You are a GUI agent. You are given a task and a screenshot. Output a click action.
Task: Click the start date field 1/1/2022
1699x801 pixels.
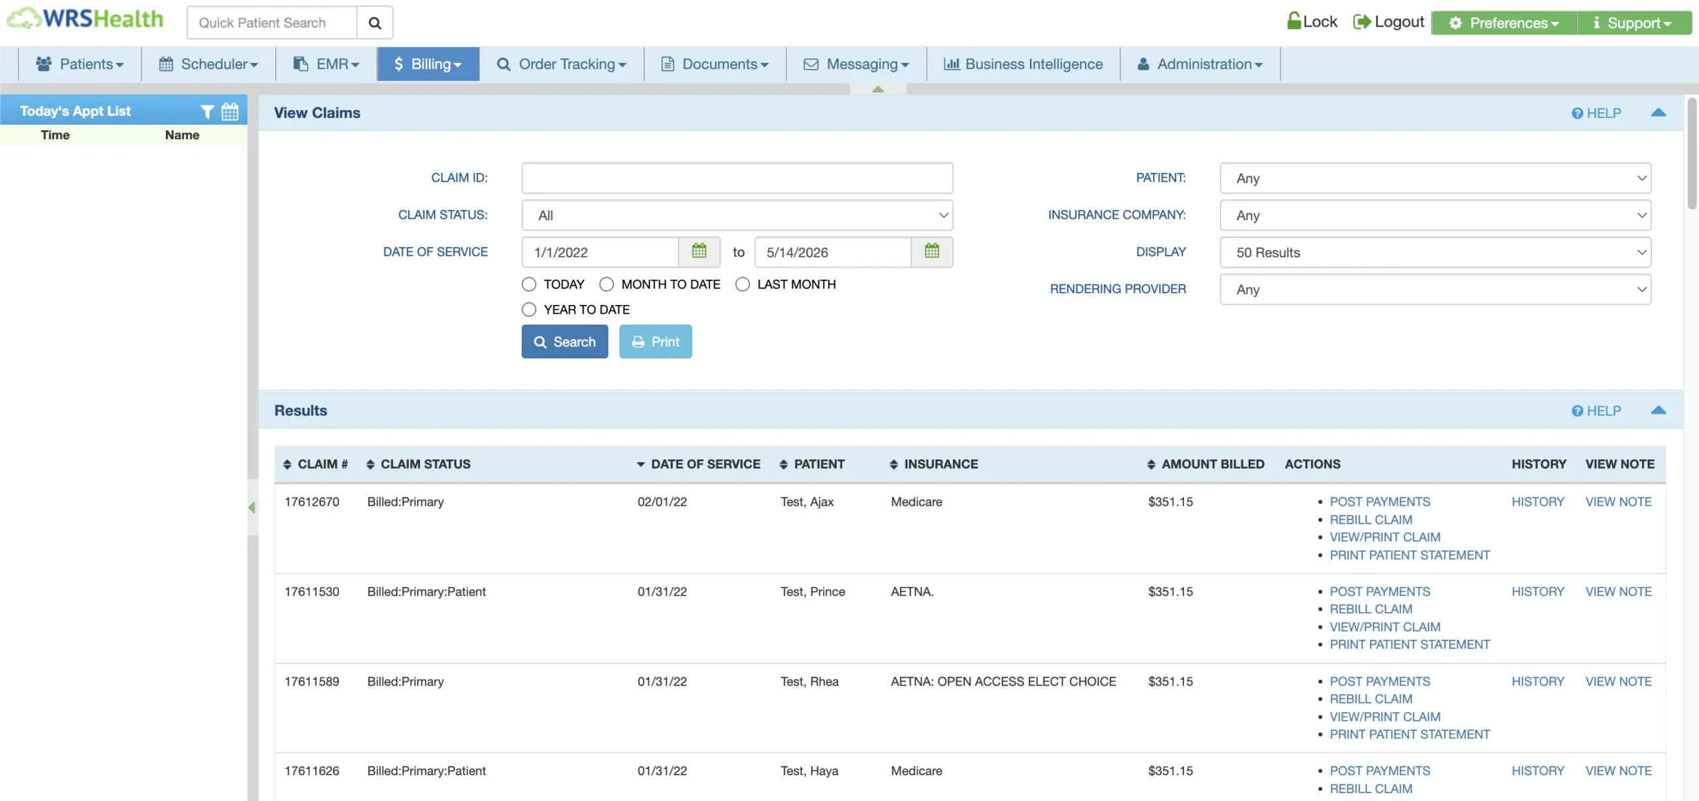600,252
